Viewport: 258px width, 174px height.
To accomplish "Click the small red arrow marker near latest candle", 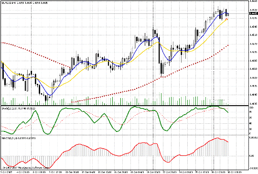I will 226,19.
